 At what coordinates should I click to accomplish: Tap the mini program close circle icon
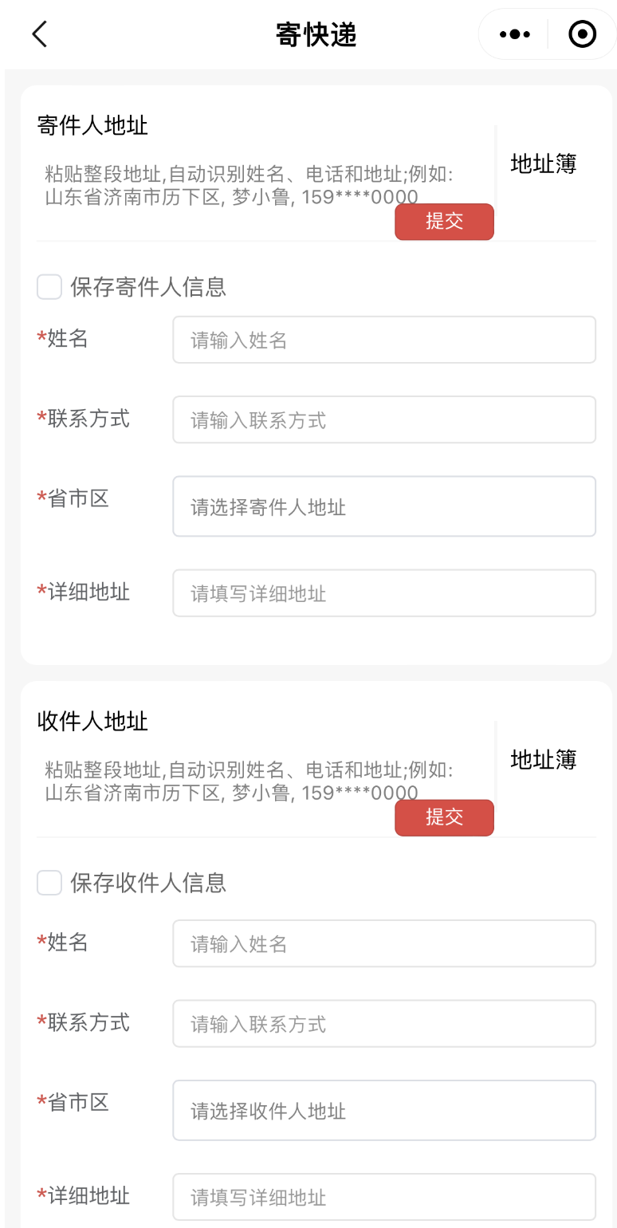(582, 34)
